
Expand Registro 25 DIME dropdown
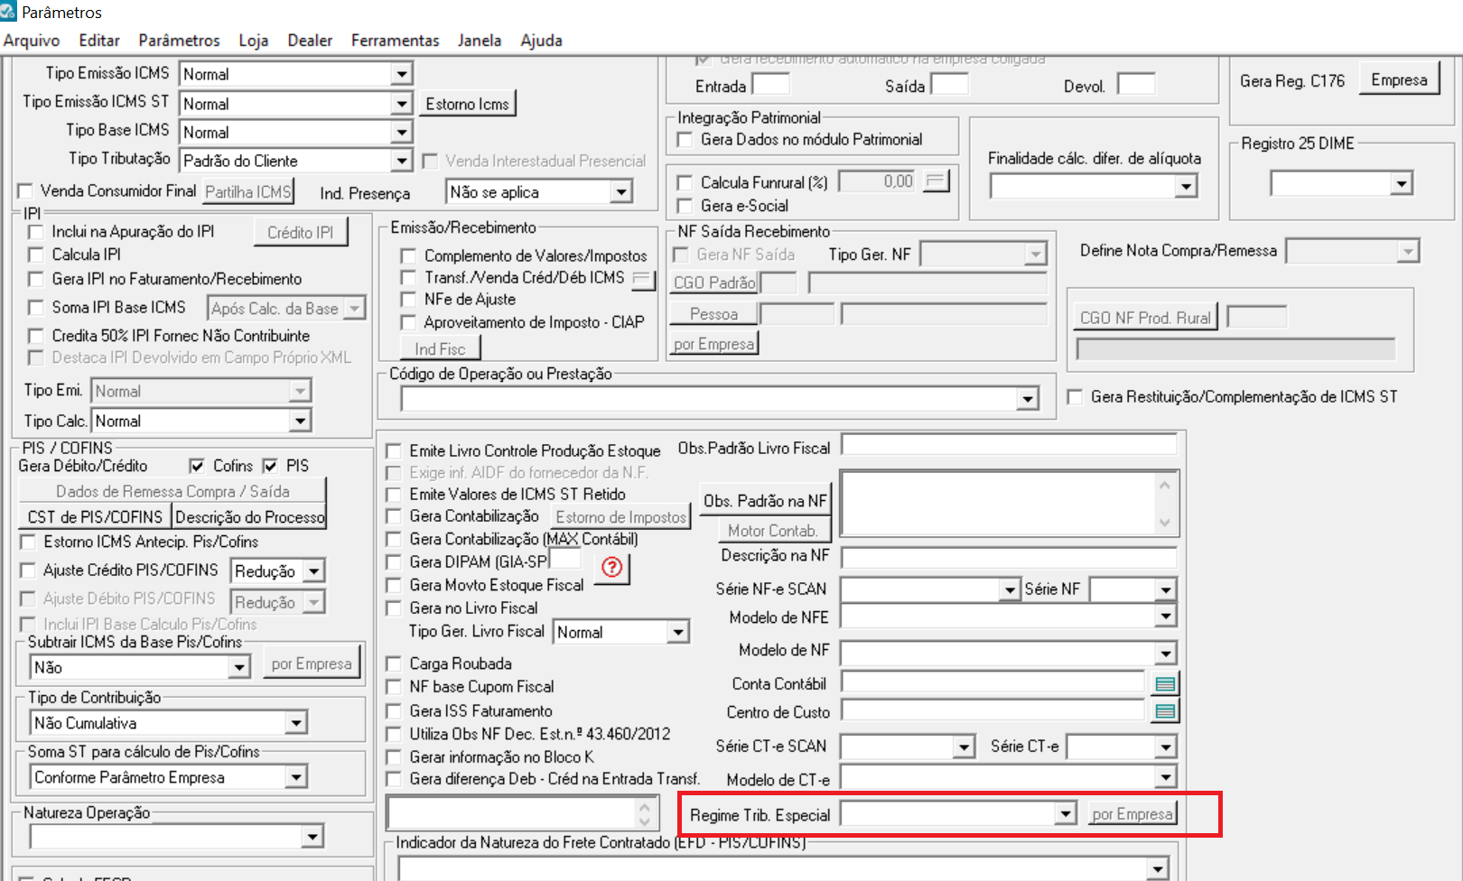(x=1401, y=184)
